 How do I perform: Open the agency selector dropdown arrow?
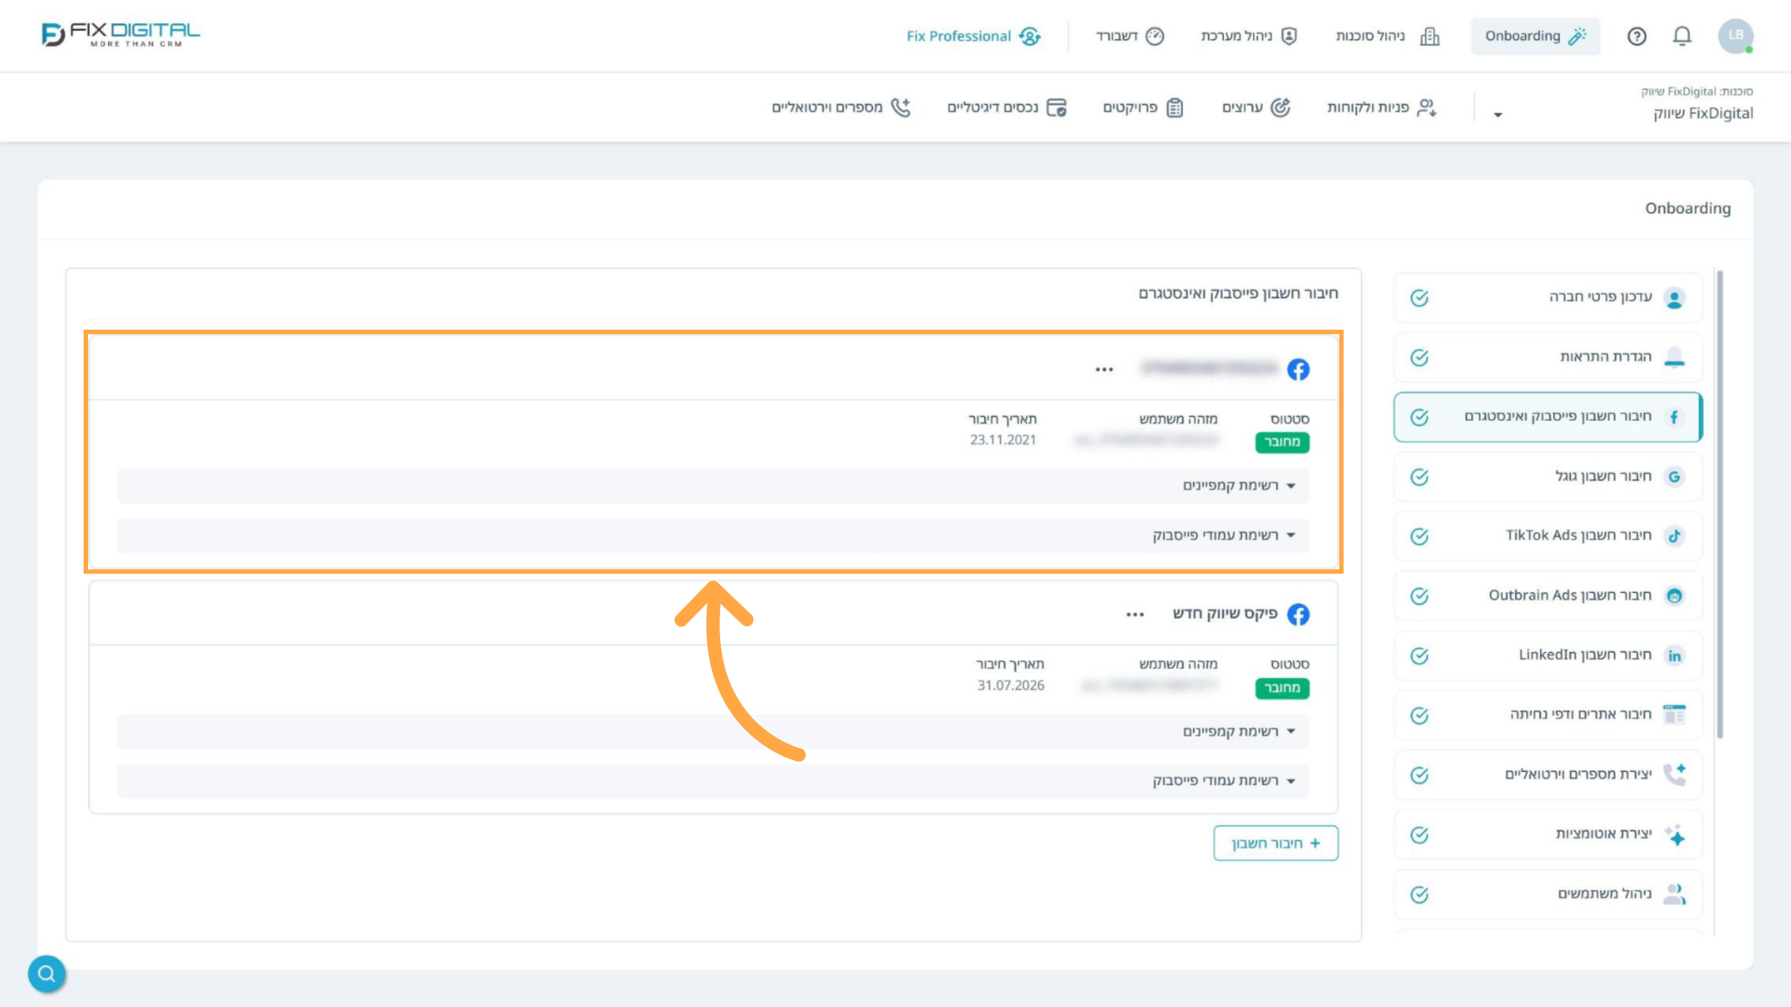[x=1497, y=115]
